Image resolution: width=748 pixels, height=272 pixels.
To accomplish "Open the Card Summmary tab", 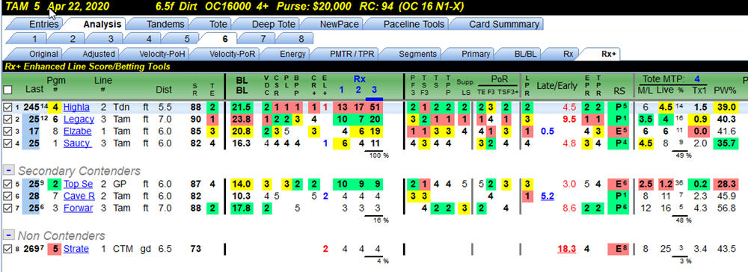I will point(498,25).
